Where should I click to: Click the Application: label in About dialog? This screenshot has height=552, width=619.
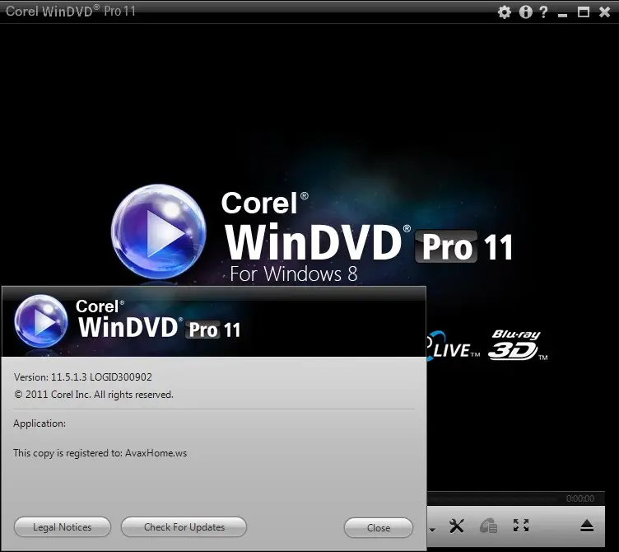pos(40,423)
